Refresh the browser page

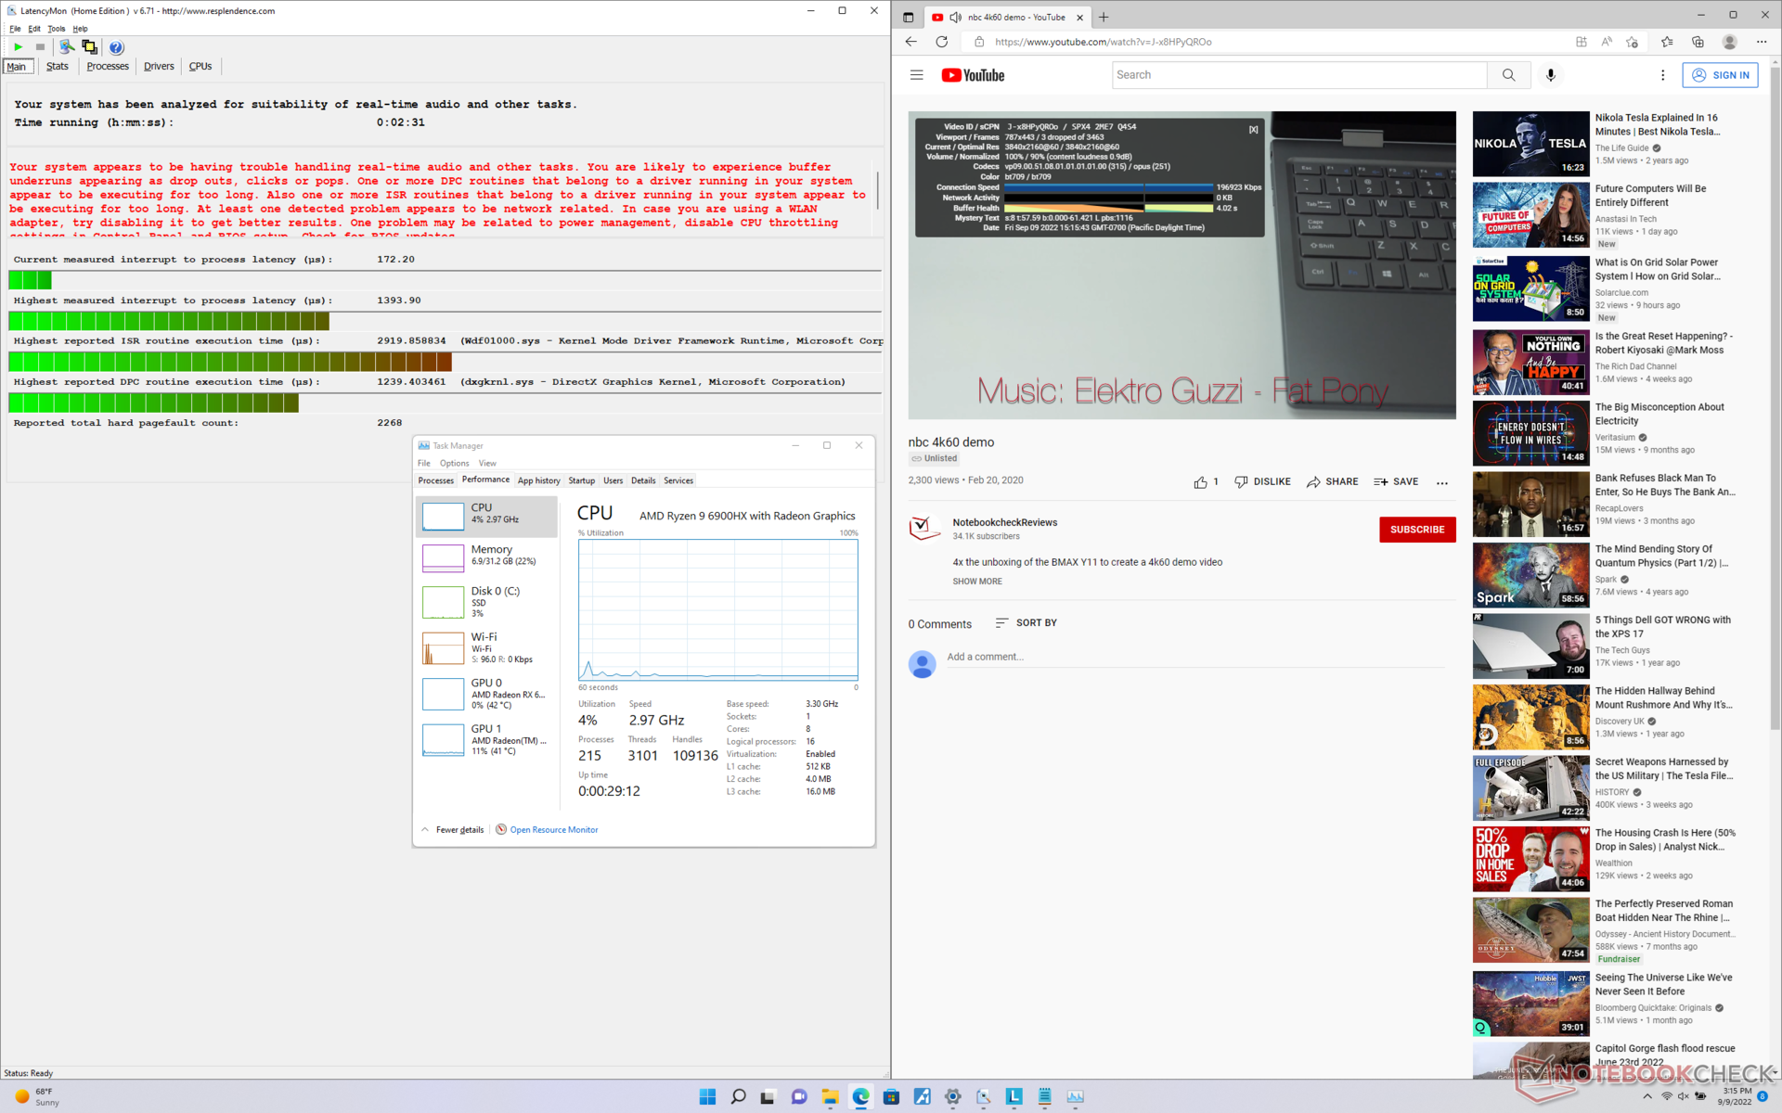941,42
